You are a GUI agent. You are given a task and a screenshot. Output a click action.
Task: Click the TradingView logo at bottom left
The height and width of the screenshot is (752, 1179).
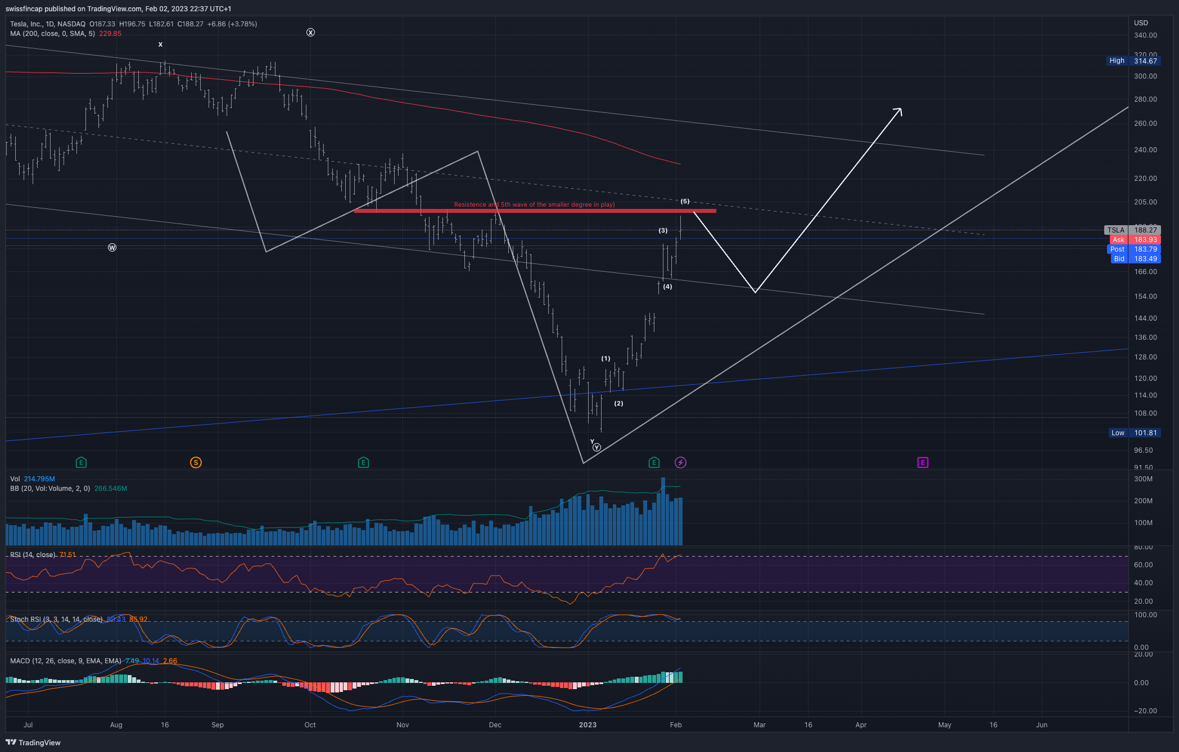click(x=33, y=742)
